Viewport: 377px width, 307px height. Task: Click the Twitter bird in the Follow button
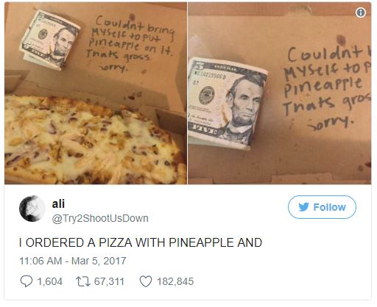click(304, 207)
